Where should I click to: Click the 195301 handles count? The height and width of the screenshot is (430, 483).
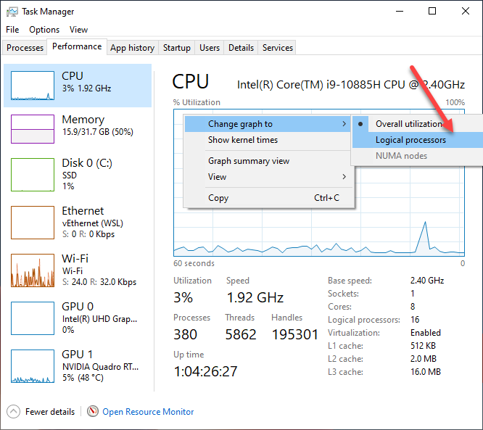tap(294, 334)
